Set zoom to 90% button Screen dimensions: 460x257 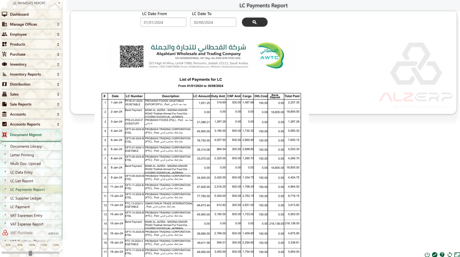click(x=20, y=245)
